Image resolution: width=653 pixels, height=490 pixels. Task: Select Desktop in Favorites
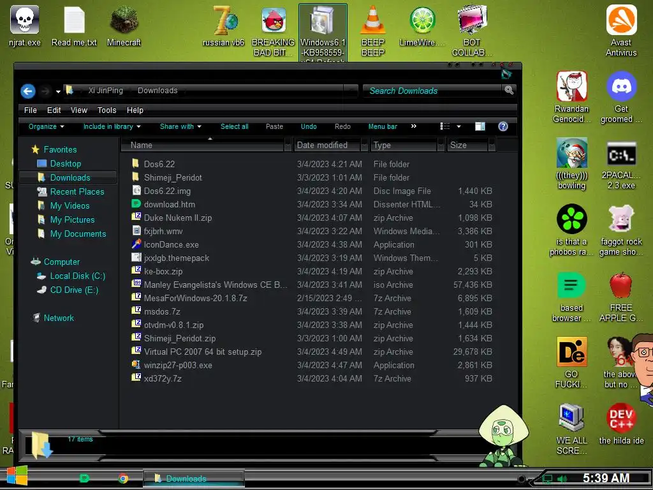(x=66, y=163)
